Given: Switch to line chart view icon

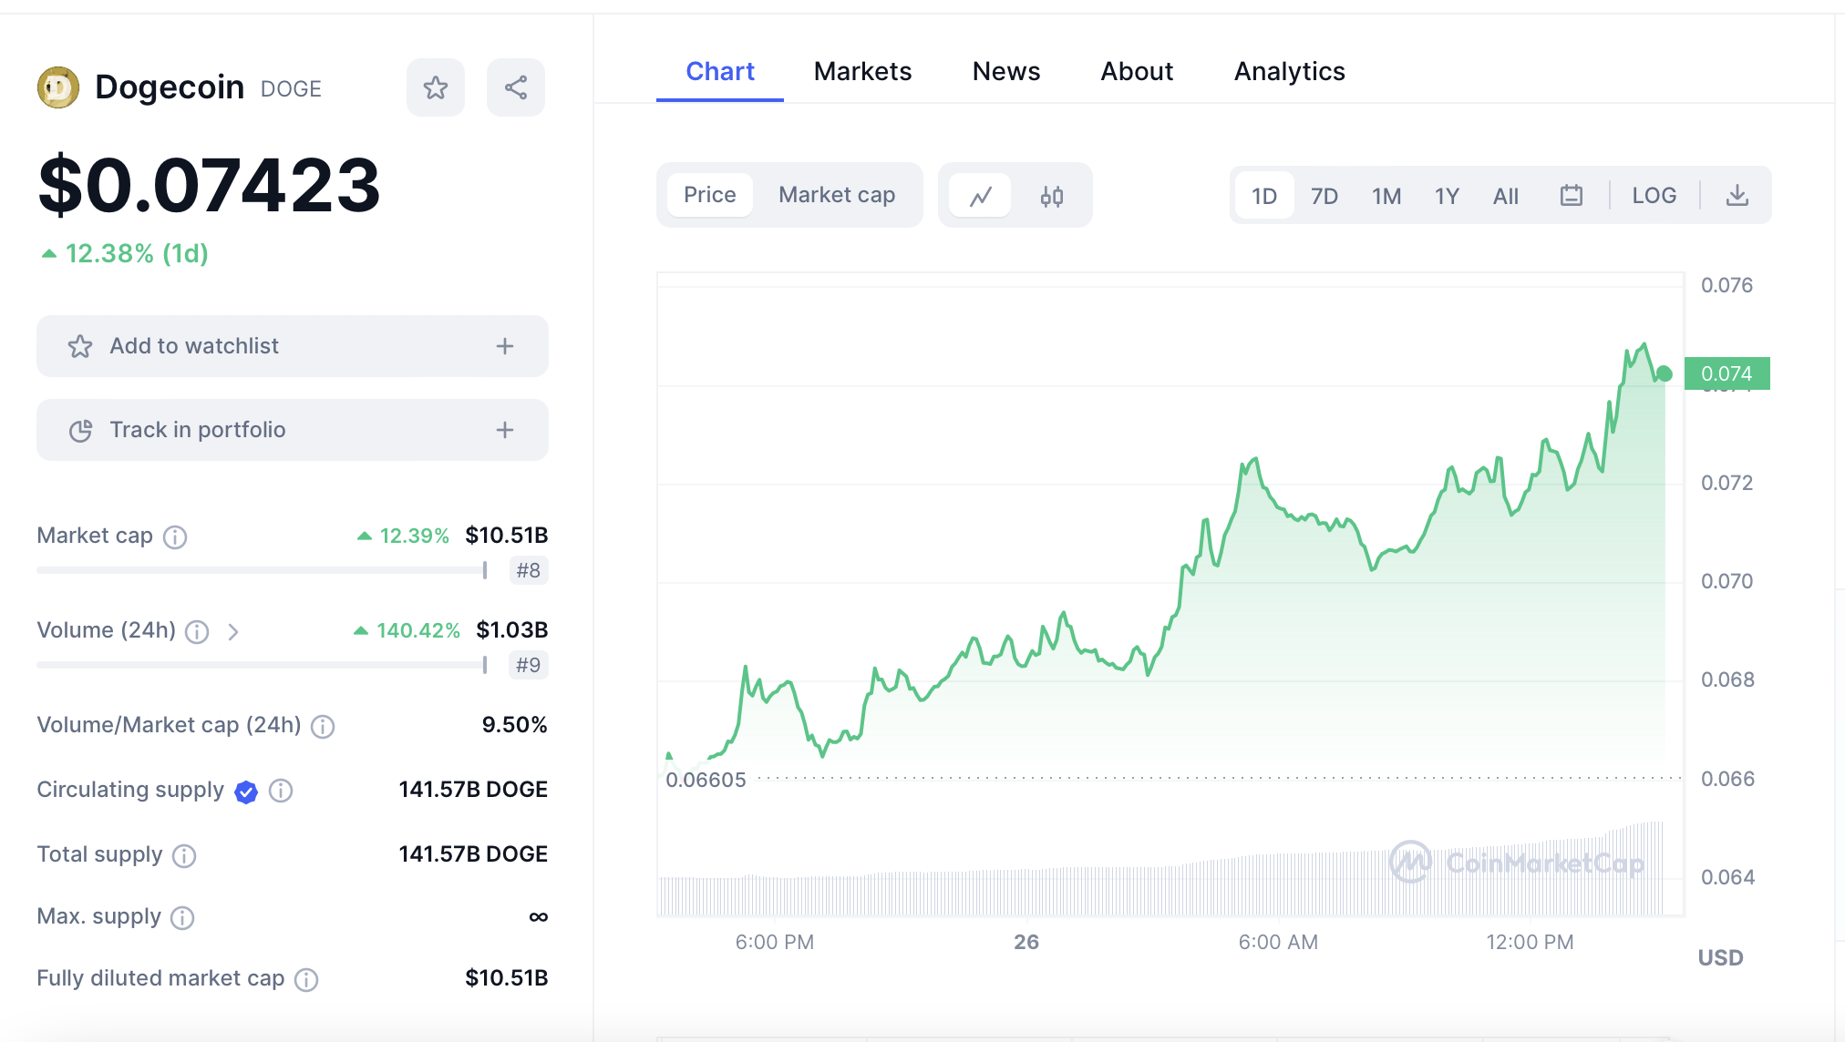Looking at the screenshot, I should coord(981,196).
